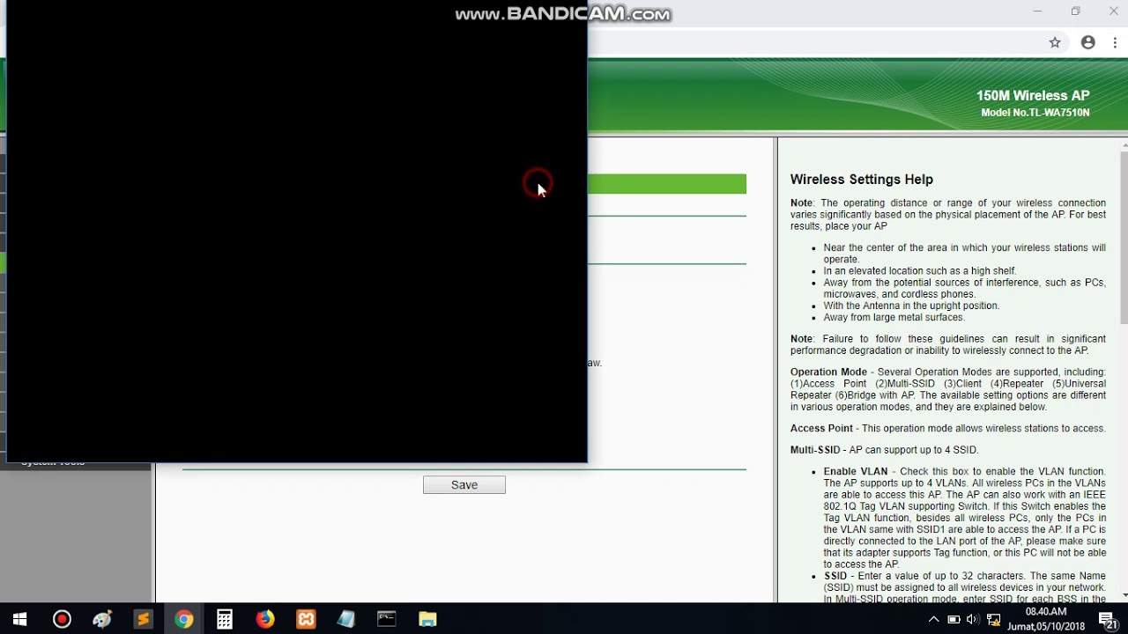Click "In an elevated location" bullet
This screenshot has height=634, width=1128.
click(920, 271)
